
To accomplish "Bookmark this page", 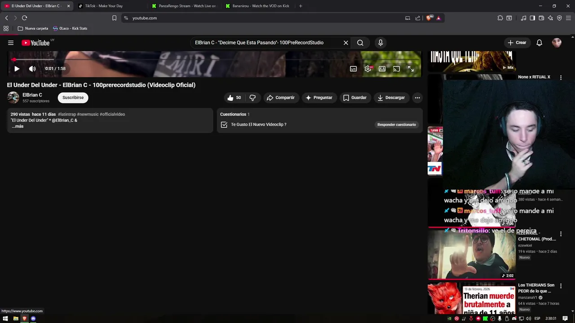I will pyautogui.click(x=114, y=18).
